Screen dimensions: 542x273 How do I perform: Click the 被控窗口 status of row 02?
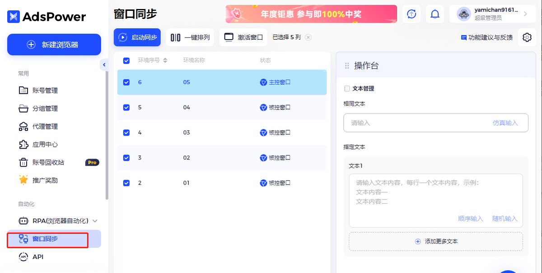click(x=275, y=158)
